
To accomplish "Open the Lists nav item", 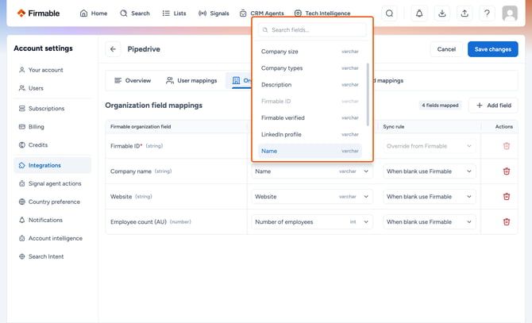I will [x=174, y=13].
